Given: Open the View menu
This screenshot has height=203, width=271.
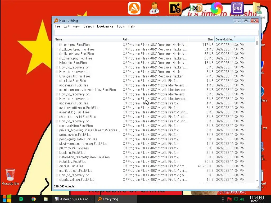Looking at the screenshot, I should click(76, 26).
